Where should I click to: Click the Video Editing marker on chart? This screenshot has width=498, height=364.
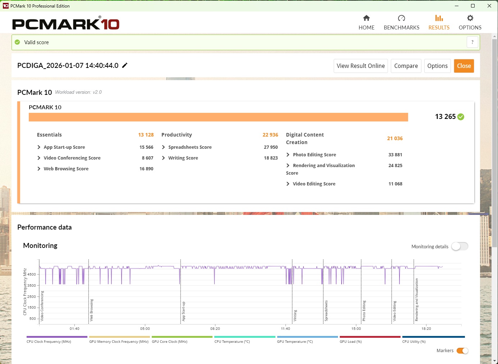click(x=394, y=311)
